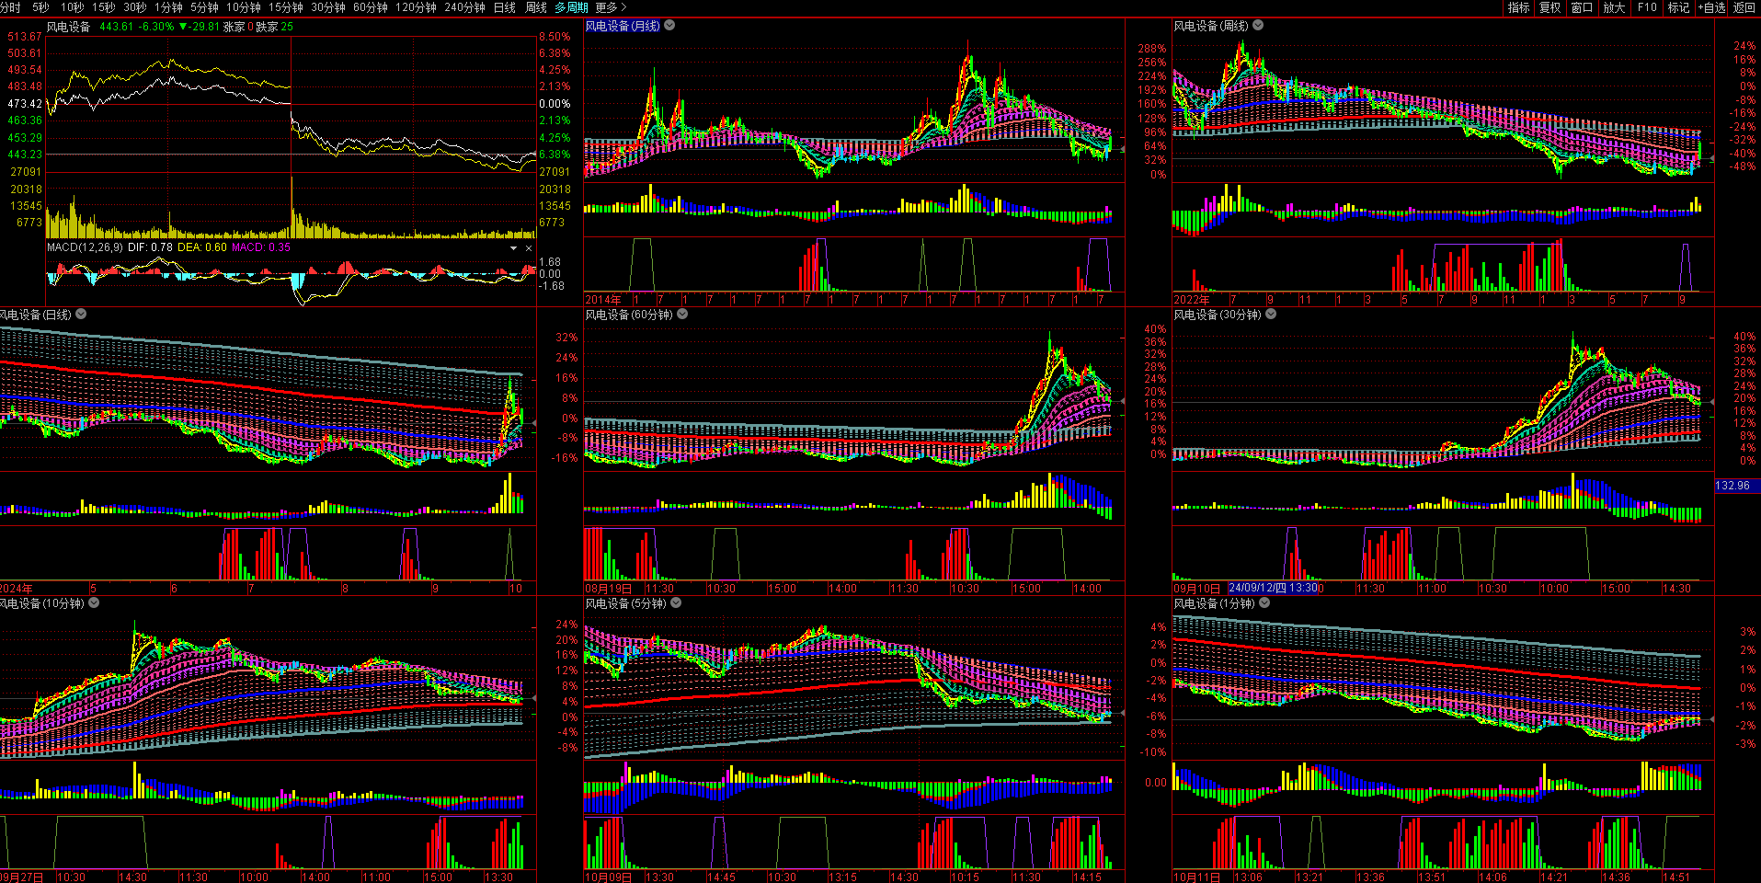
Task: Open the 月线 chart period dropdown
Action: (669, 26)
